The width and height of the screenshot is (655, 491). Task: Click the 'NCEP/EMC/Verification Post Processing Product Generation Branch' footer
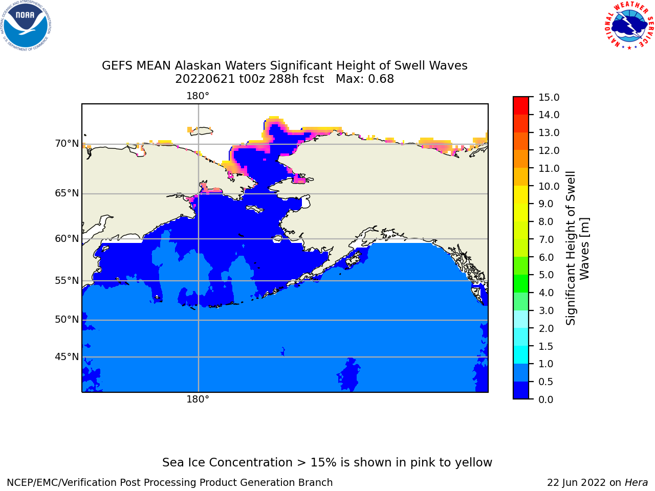pos(170,483)
